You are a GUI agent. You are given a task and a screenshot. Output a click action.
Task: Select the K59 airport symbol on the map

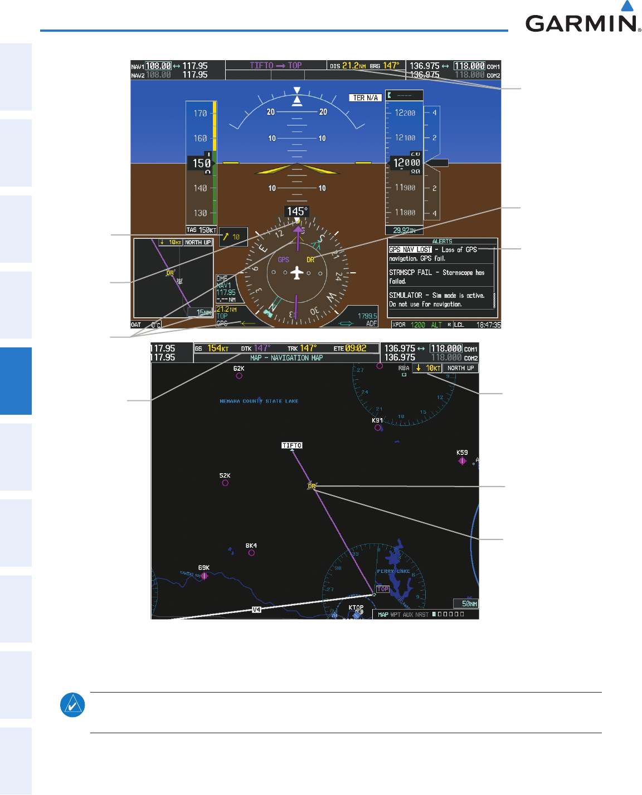(x=462, y=461)
